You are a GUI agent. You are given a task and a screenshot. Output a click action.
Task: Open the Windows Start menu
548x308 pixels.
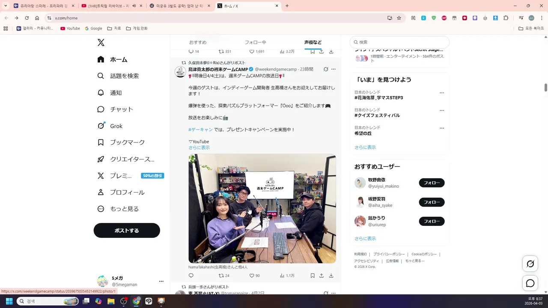click(9, 301)
